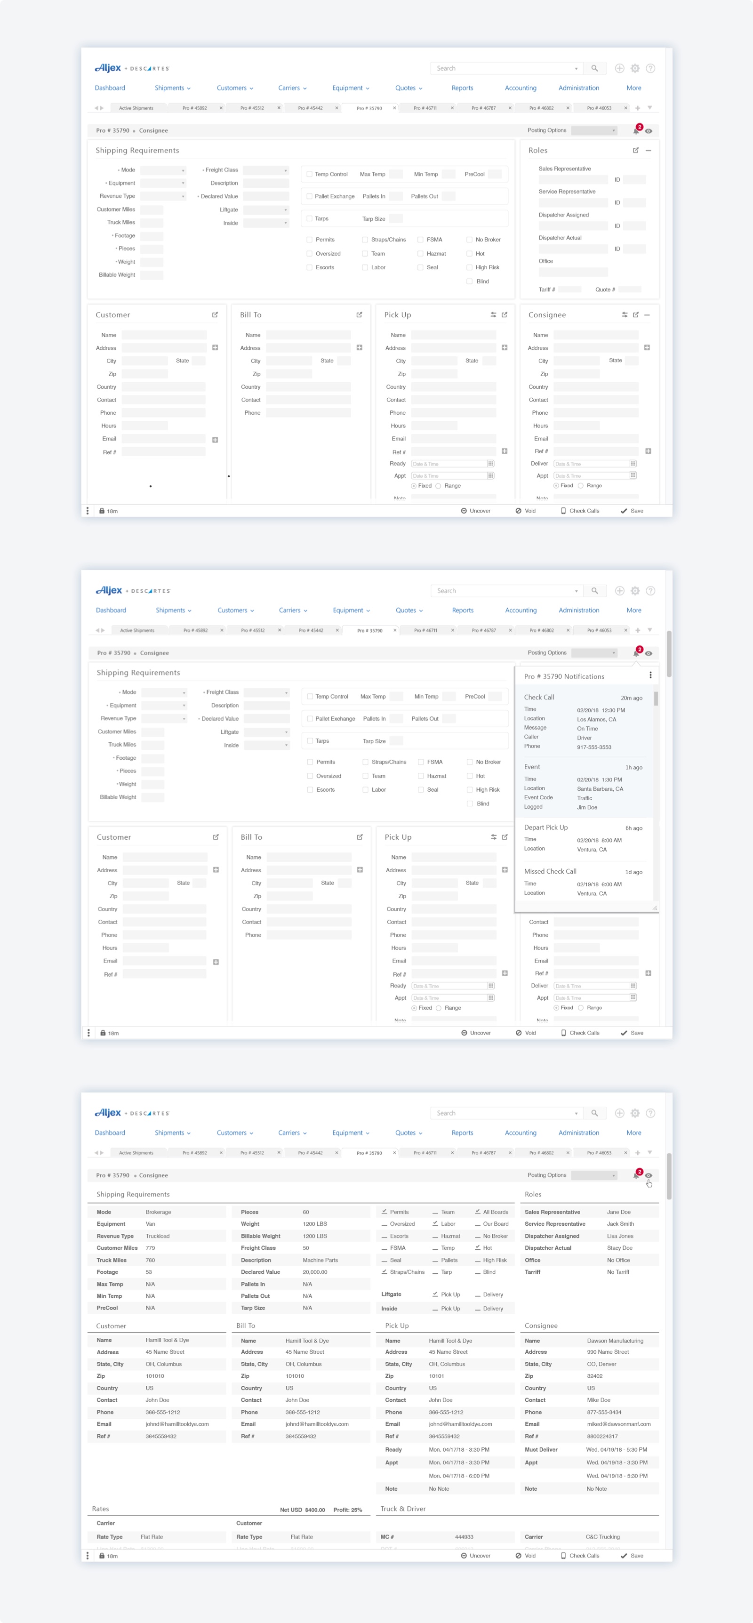Viewport: 753px width, 1623px height.
Task: Open Accounting in the middle screen nav
Action: pyautogui.click(x=521, y=611)
